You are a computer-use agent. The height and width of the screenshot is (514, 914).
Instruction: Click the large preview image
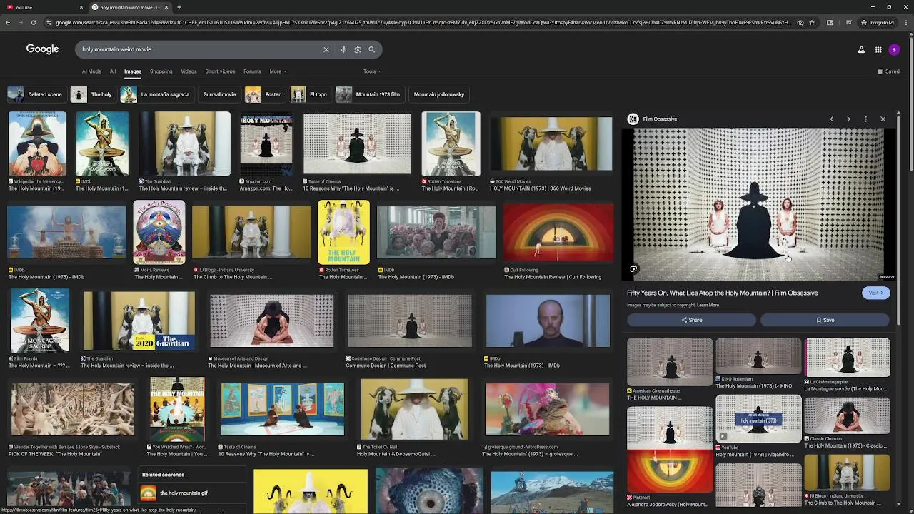[x=758, y=204]
